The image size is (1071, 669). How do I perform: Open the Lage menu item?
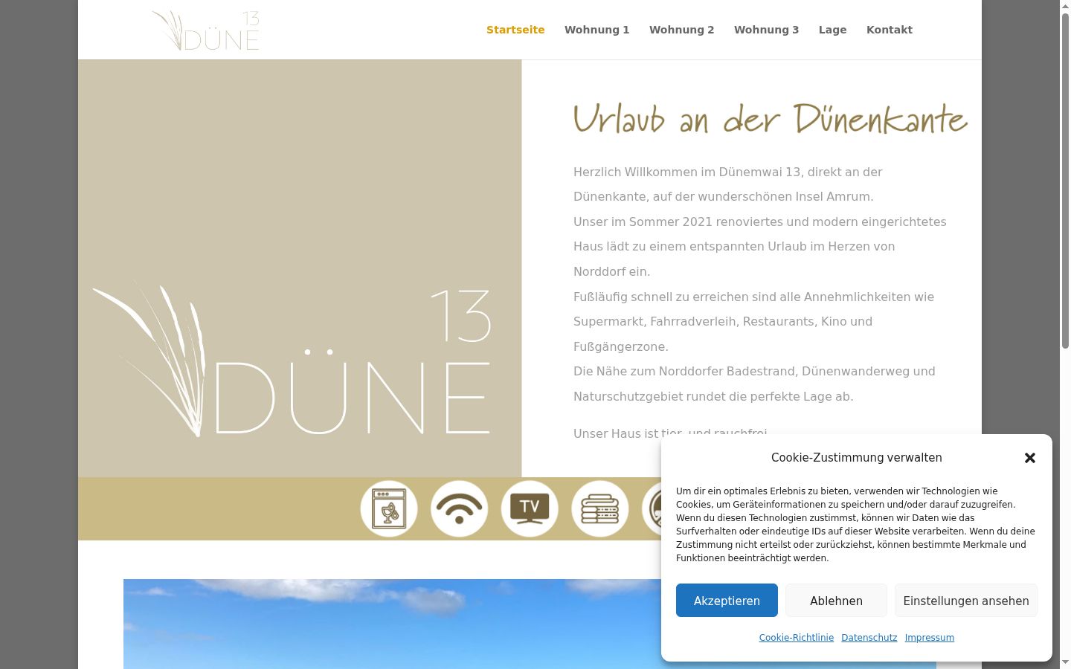832,30
